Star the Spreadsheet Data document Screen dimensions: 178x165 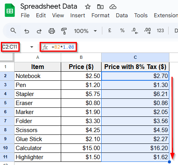[x=88, y=7]
